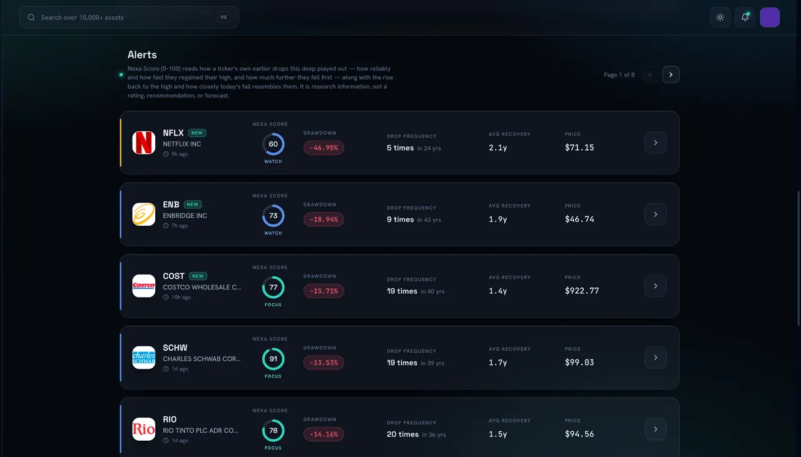Open SCHW alert details chevron
Screen dimensions: 801x457
click(x=655, y=358)
